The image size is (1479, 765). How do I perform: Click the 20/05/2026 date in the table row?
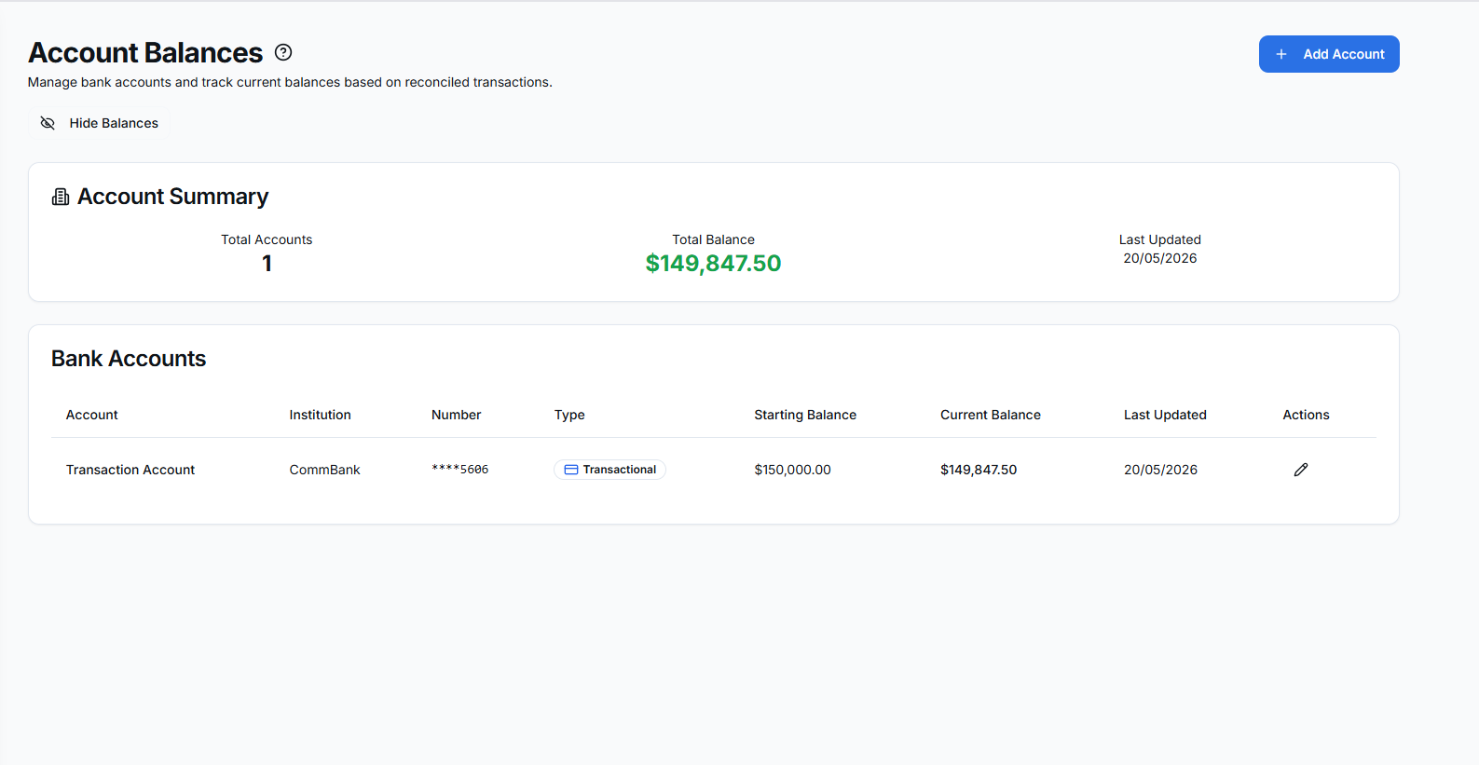tap(1160, 470)
